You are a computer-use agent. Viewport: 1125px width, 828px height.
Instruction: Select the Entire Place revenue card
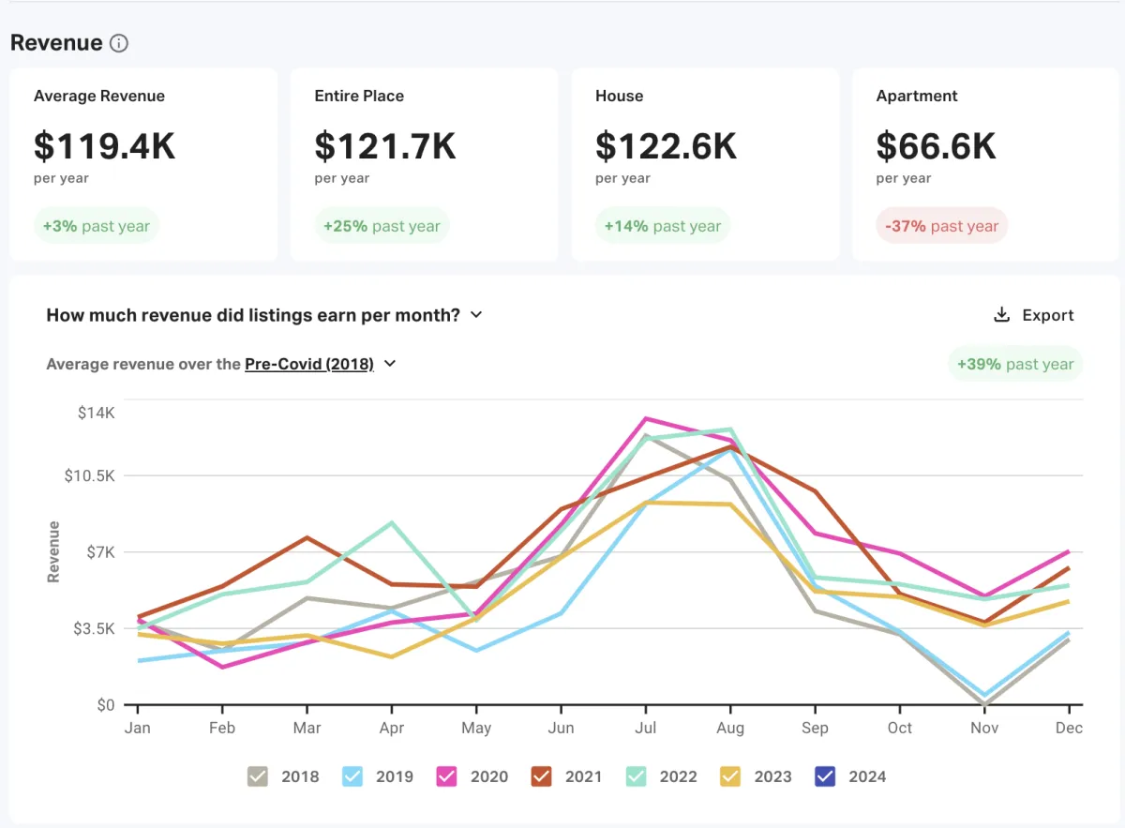(x=425, y=164)
